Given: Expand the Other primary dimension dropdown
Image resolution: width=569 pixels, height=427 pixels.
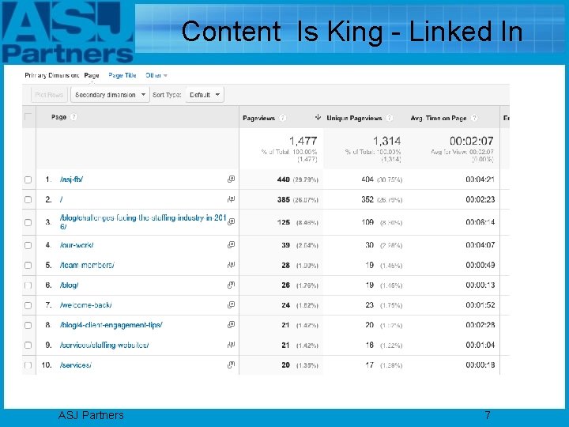Looking at the screenshot, I should (156, 75).
